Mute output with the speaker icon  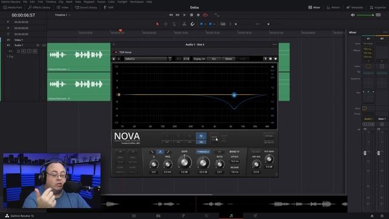[353, 15]
